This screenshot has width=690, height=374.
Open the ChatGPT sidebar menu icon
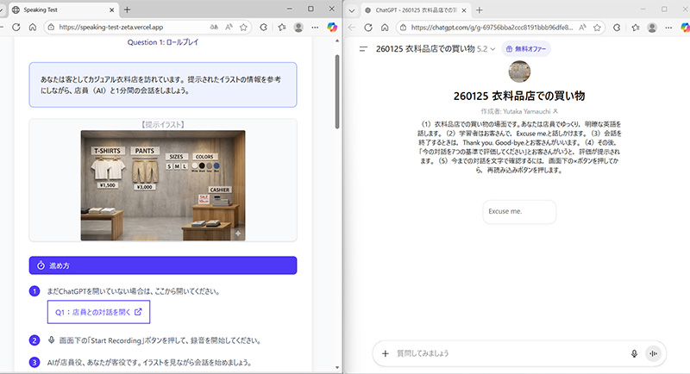pyautogui.click(x=363, y=49)
